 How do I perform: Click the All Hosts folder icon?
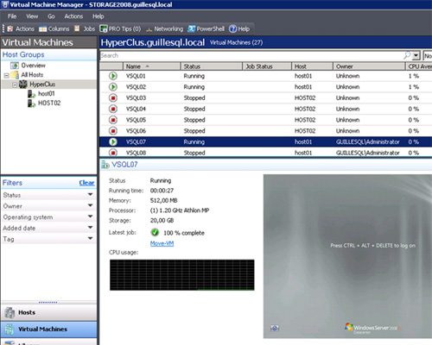(15, 75)
